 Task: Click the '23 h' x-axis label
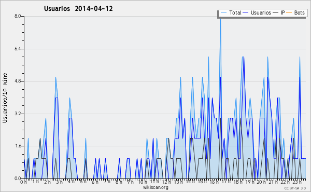pos(298,182)
